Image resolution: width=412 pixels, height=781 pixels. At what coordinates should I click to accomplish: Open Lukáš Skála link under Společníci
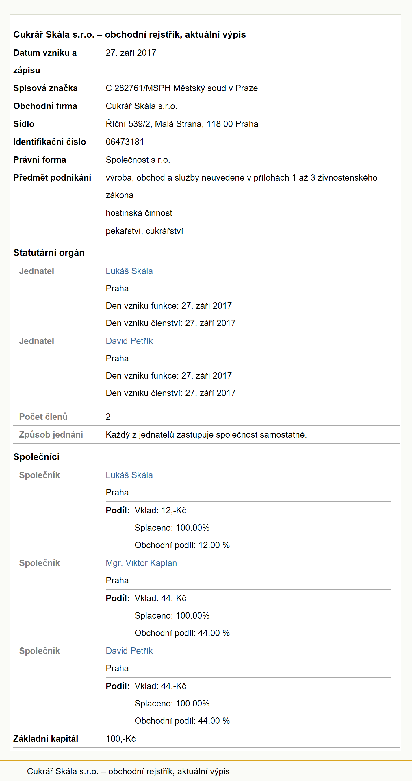pos(129,475)
